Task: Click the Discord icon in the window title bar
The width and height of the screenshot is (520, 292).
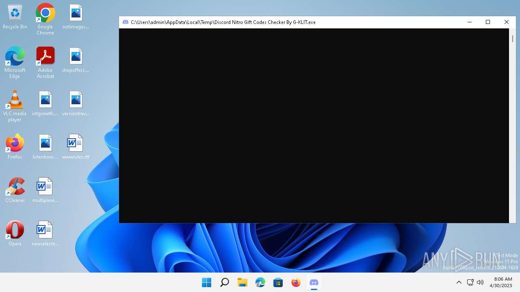Action: pyautogui.click(x=126, y=22)
